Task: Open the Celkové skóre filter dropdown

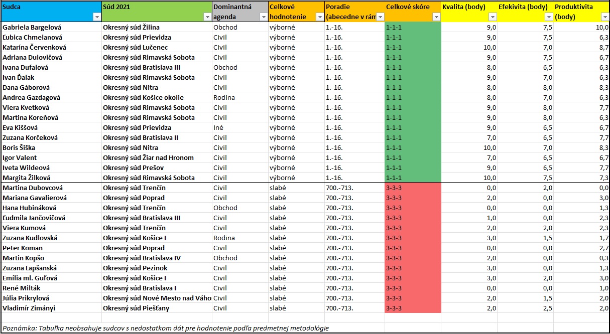Action: (436, 17)
